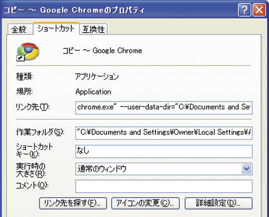The height and width of the screenshot is (217, 269).
Task: Click the コメント(O): label
Action: 32,186
